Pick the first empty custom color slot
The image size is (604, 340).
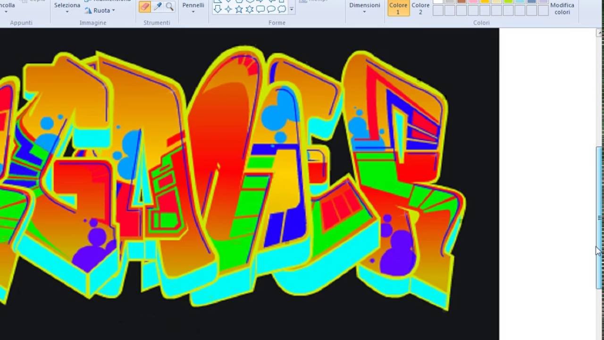pyautogui.click(x=438, y=11)
